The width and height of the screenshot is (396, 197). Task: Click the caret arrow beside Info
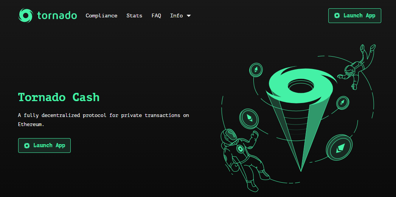click(189, 16)
